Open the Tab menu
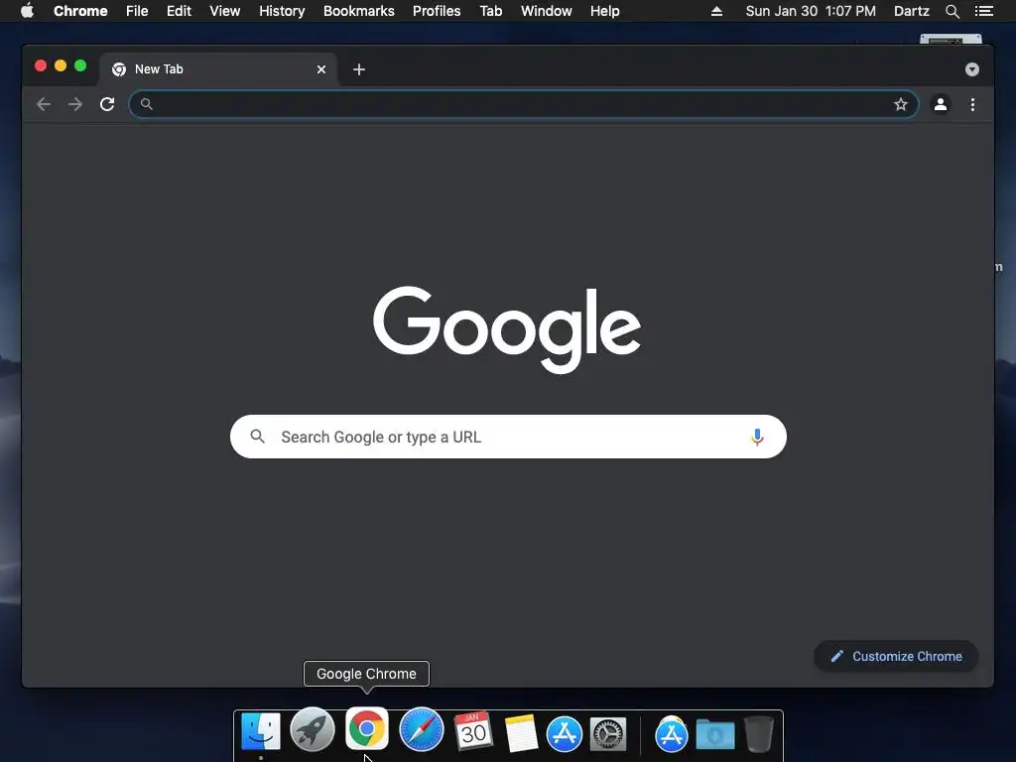The width and height of the screenshot is (1016, 762). pos(491,11)
